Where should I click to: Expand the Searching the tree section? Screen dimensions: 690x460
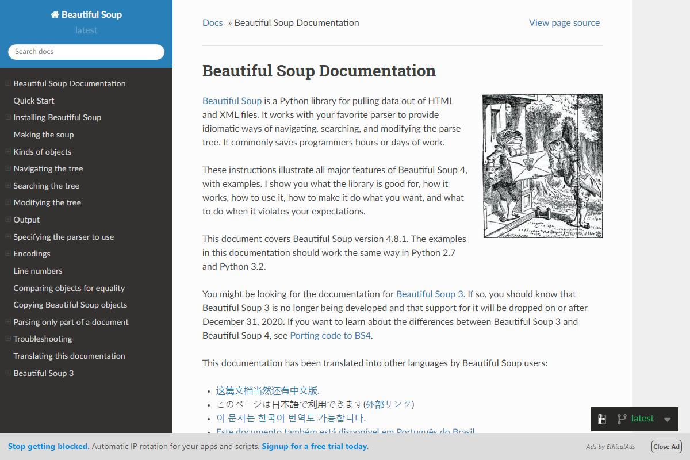point(8,186)
